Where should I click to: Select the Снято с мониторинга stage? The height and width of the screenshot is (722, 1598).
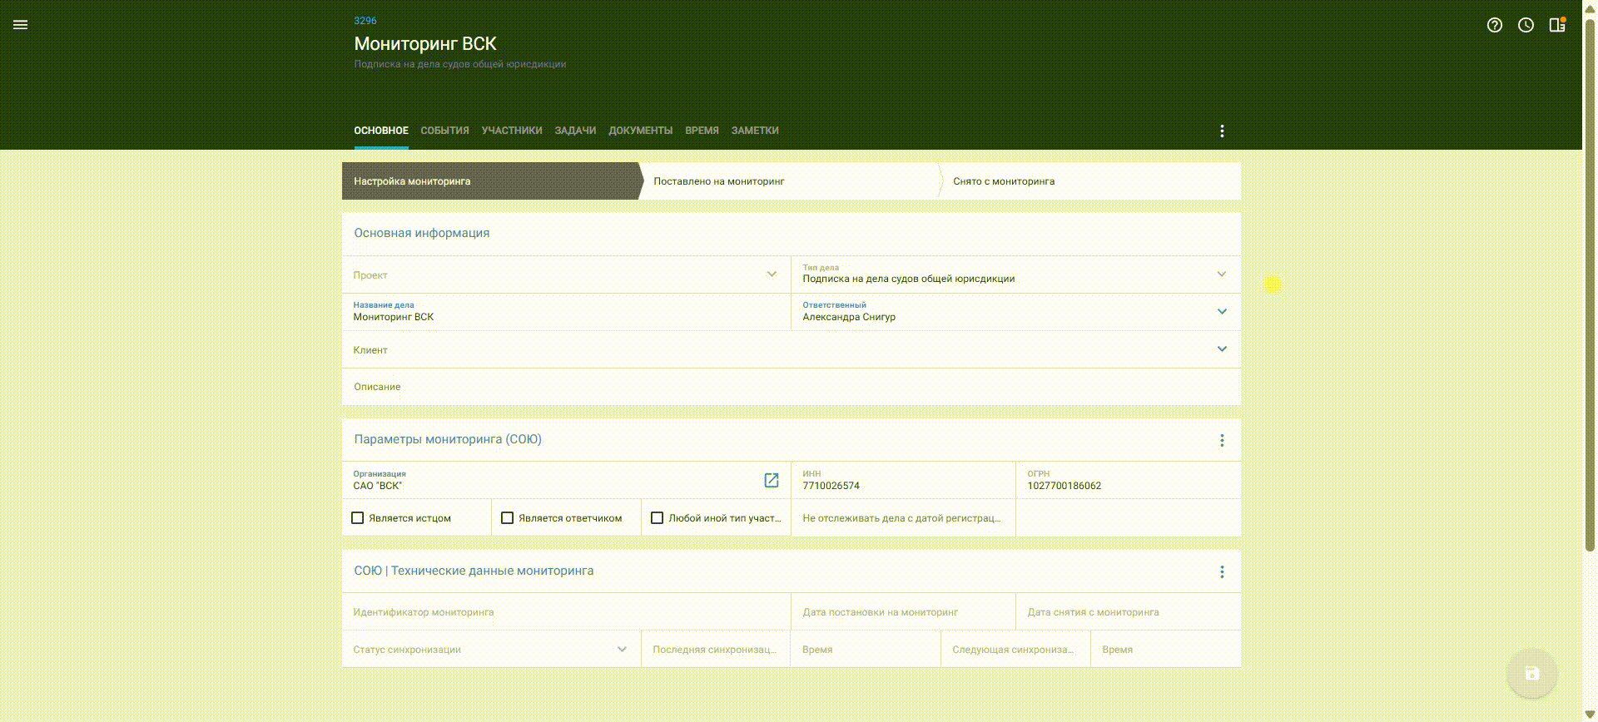pos(1091,181)
